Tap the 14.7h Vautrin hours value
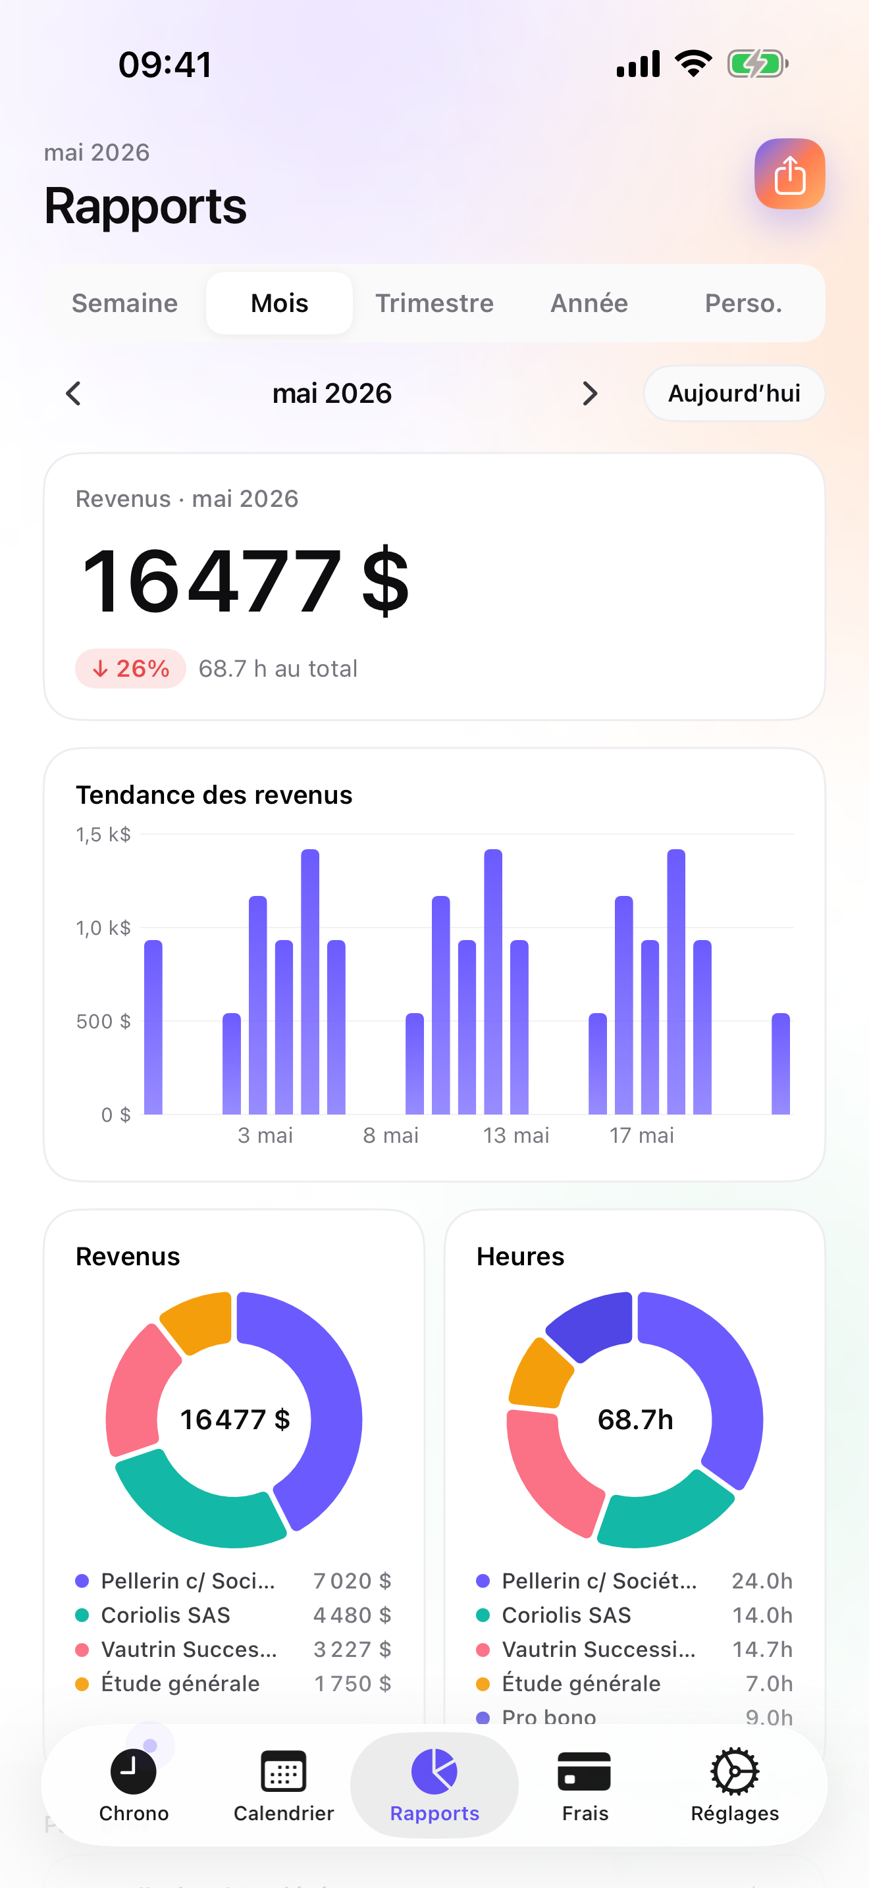 763,1650
